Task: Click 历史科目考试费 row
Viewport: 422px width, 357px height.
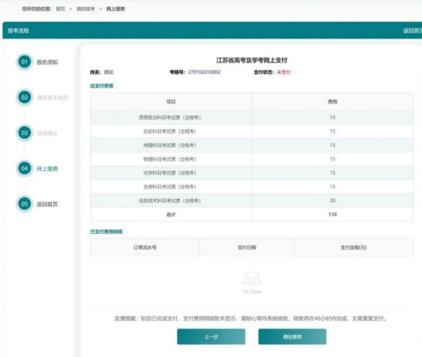Action: point(252,131)
